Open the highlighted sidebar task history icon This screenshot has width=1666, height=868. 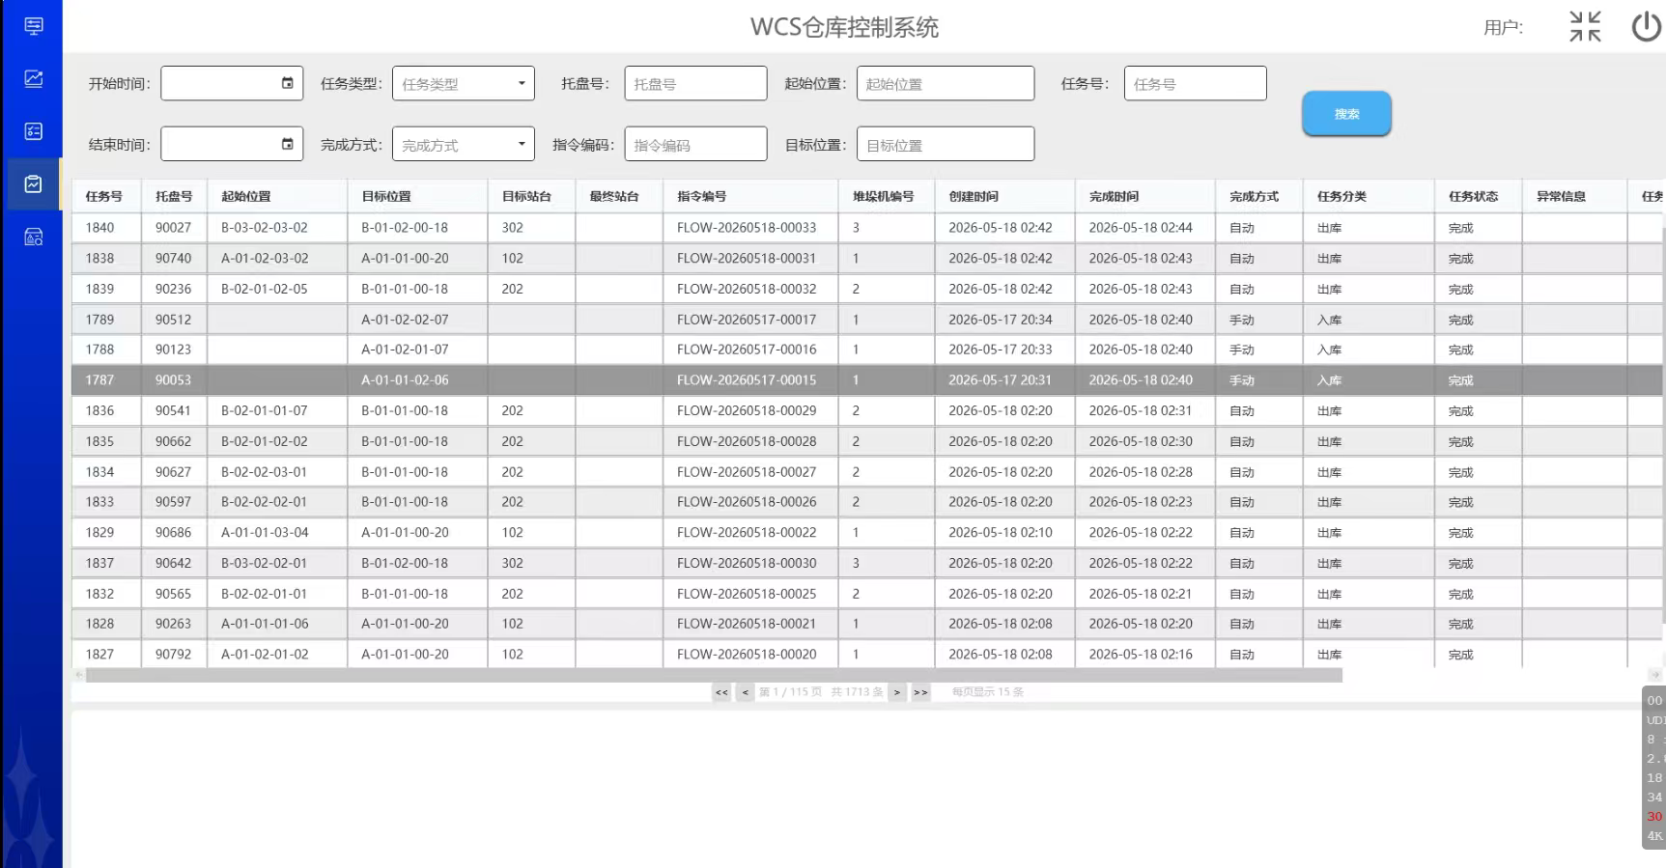click(x=34, y=183)
